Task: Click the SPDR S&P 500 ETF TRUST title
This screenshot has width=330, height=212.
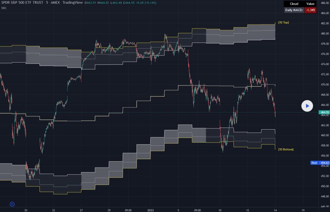Action: coord(22,3)
